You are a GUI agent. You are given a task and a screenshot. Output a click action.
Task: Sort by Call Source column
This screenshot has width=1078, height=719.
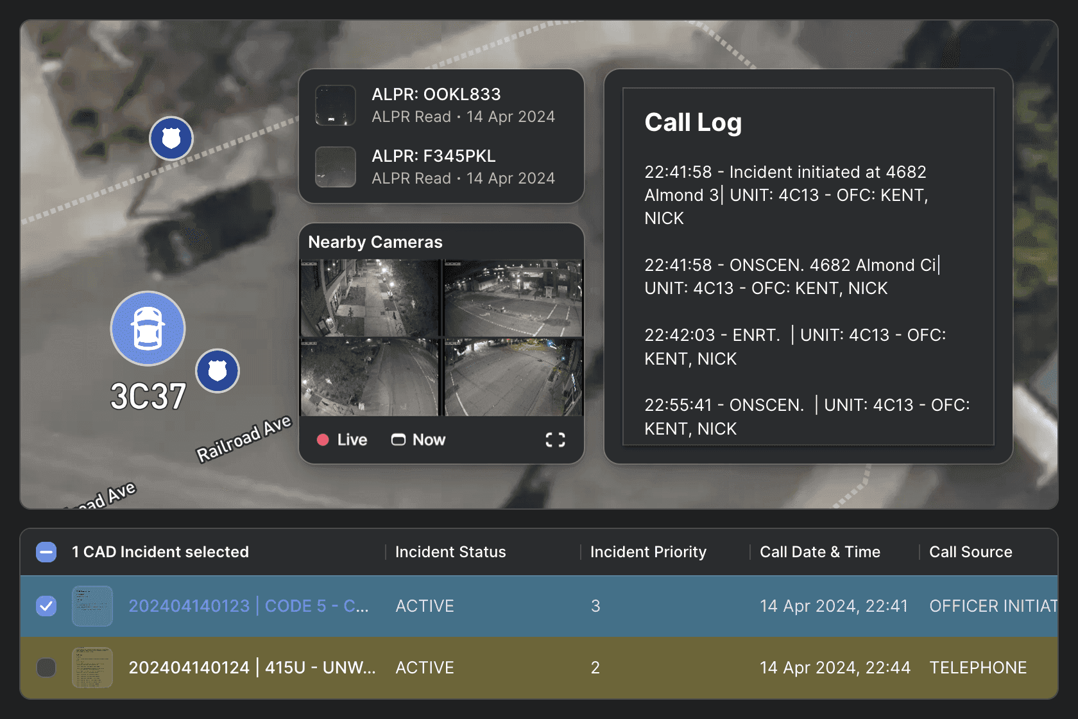click(971, 552)
